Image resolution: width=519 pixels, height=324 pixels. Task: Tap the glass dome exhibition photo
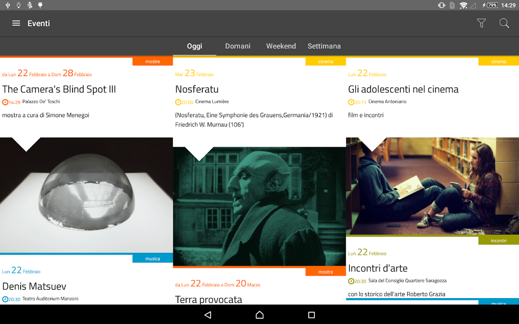[x=86, y=195]
